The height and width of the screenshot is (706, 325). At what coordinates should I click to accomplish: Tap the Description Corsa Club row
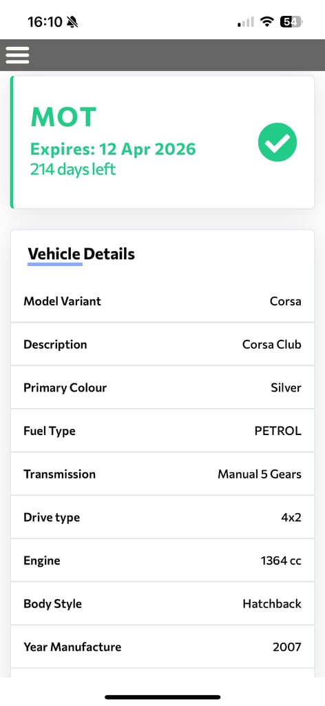[x=162, y=345]
